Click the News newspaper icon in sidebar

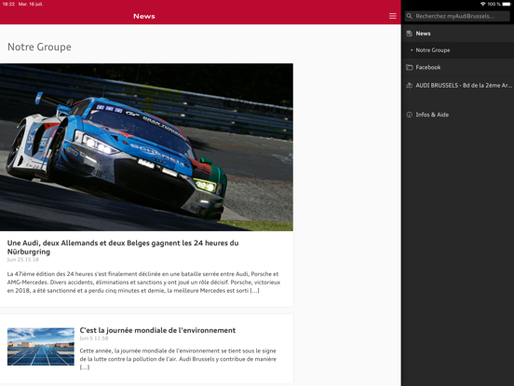pos(409,34)
